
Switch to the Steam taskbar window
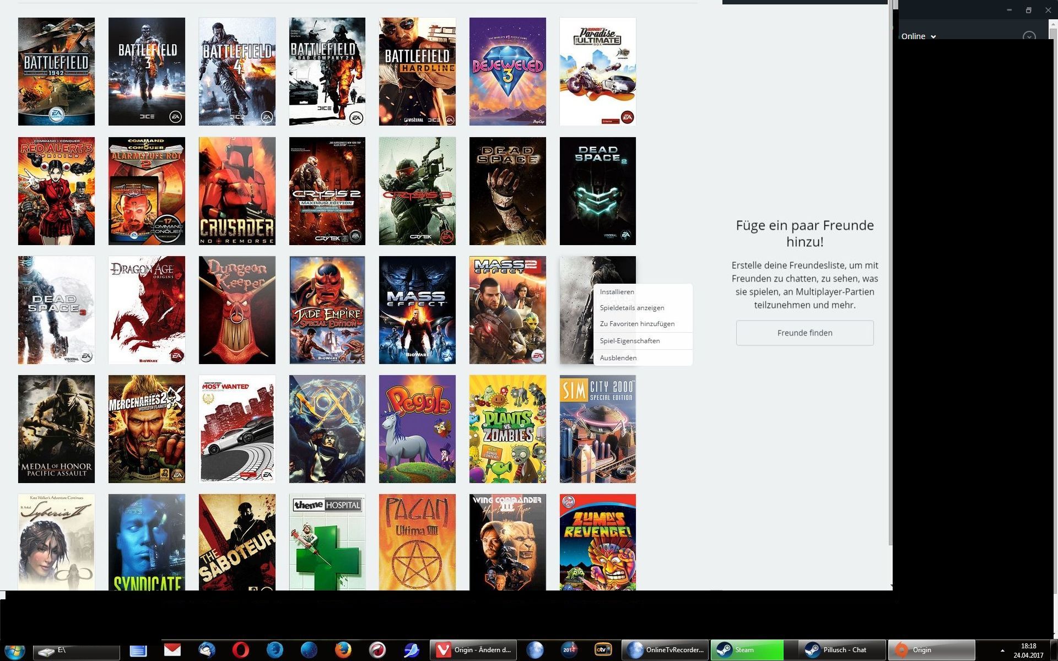(747, 650)
